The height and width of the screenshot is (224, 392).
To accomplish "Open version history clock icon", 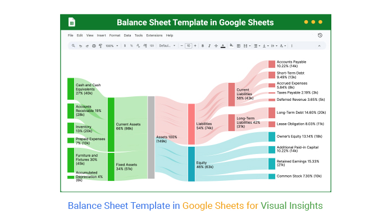I will (x=320, y=35).
